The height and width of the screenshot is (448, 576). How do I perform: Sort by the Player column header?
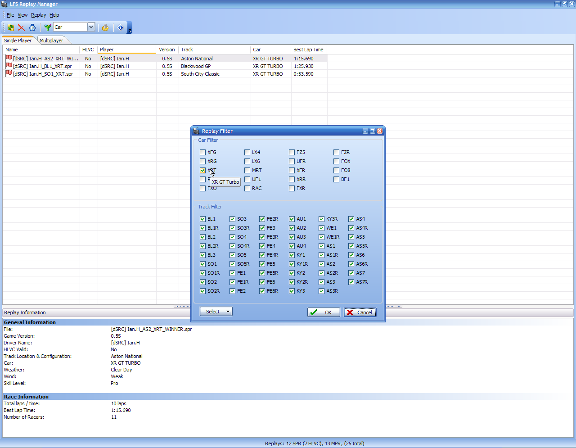127,50
